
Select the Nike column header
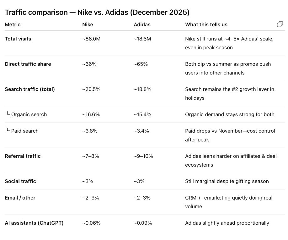(x=88, y=24)
